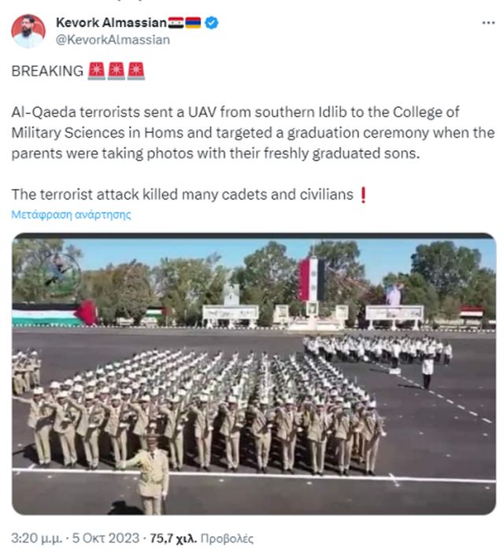Viewport: 504px width, 552px height.
Task: Click the BREAKING headline text
Action: click(47, 71)
